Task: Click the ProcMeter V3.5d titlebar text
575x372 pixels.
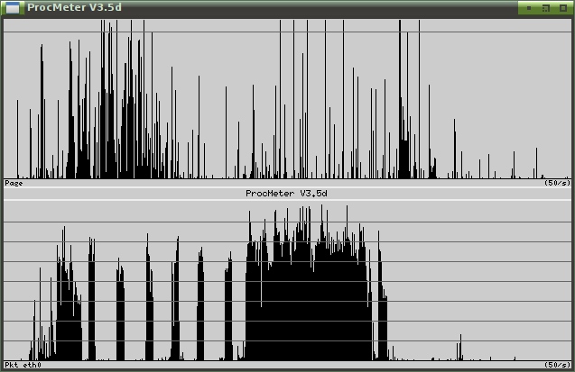Action: click(74, 7)
